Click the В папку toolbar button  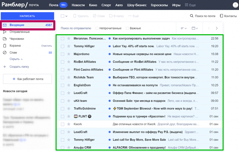pyautogui.click(x=116, y=16)
